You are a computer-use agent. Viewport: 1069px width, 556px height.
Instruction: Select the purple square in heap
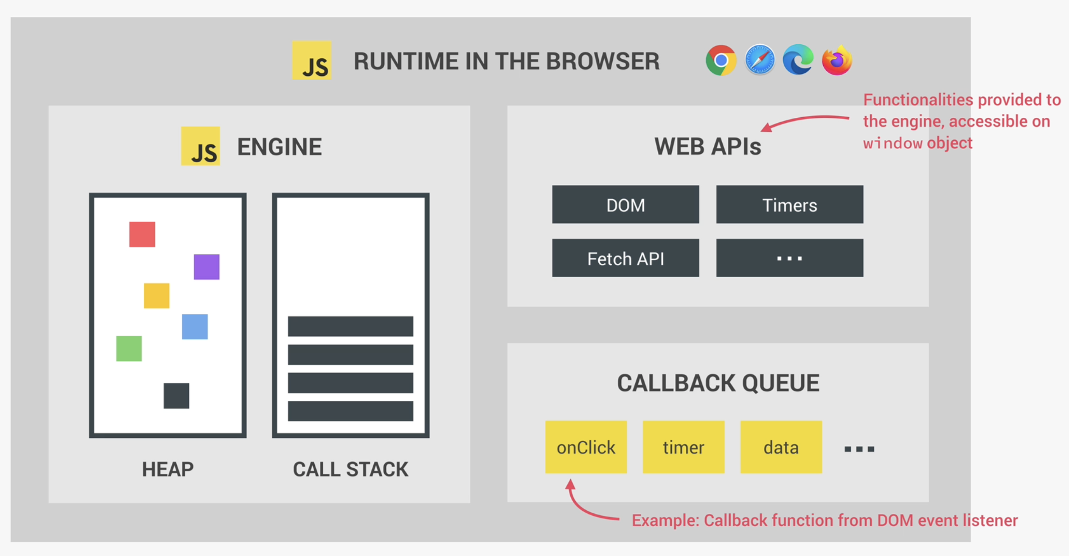tap(206, 267)
